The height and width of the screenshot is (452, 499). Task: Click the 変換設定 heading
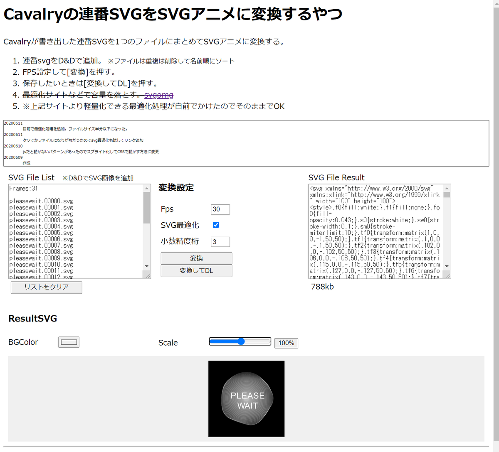(x=176, y=188)
